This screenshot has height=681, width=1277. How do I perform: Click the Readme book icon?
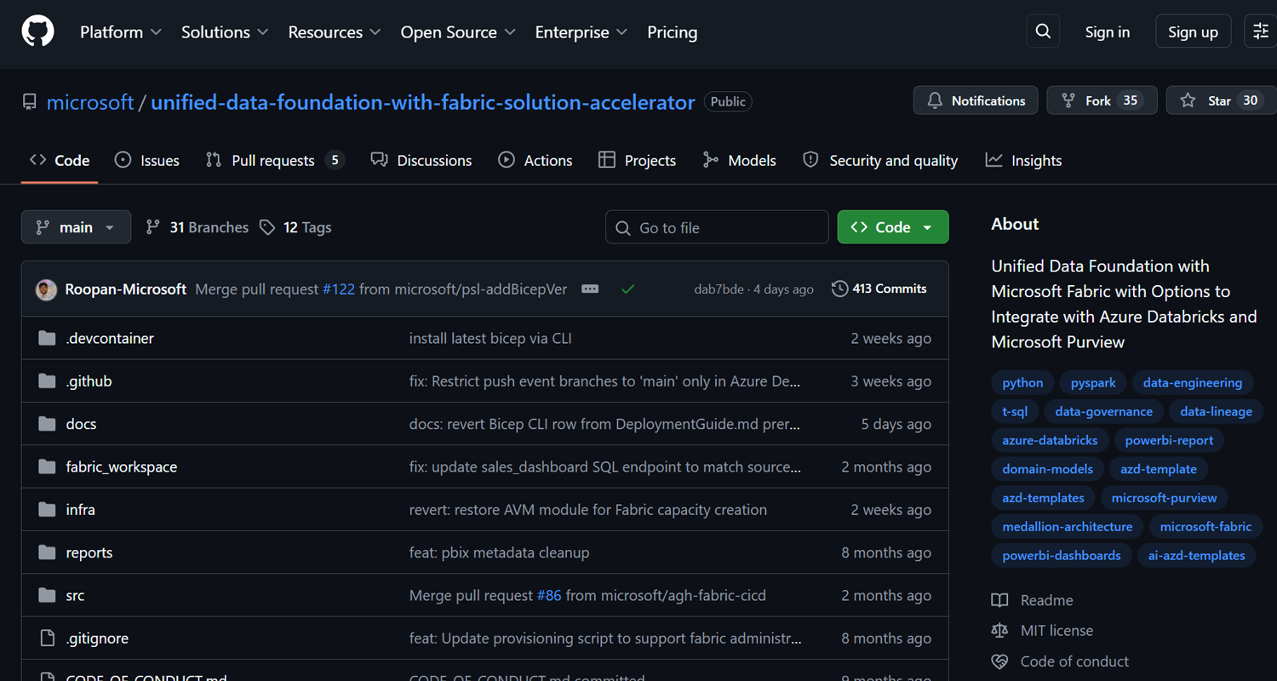(x=999, y=600)
